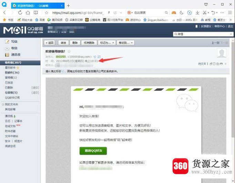Focus the mail search field containing 微信
The width and height of the screenshot is (235, 183).
point(203,34)
